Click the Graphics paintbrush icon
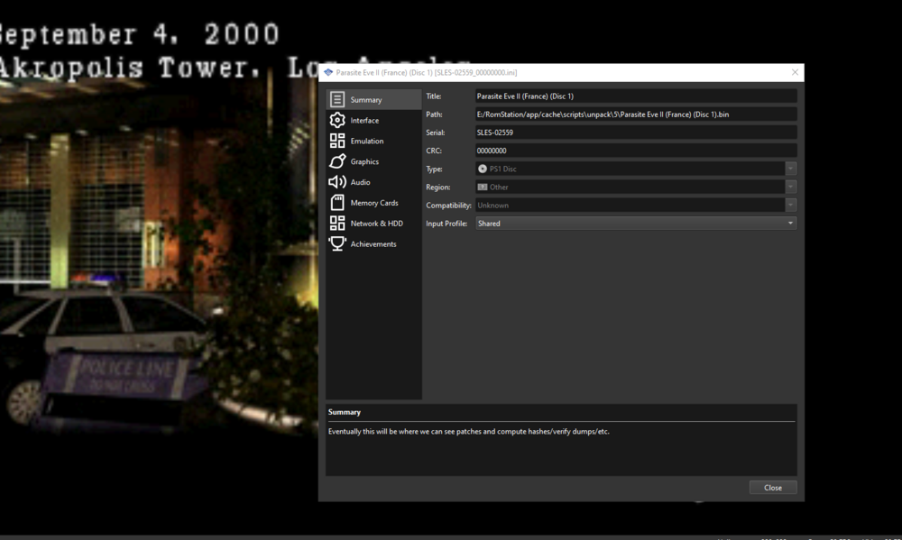Screen dimensions: 902x540 click(337, 162)
